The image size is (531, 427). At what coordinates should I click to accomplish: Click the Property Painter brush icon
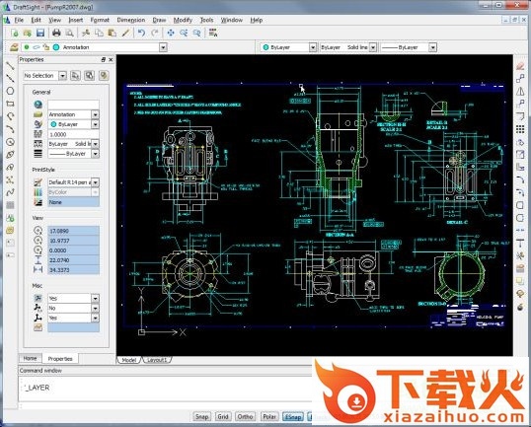click(125, 33)
